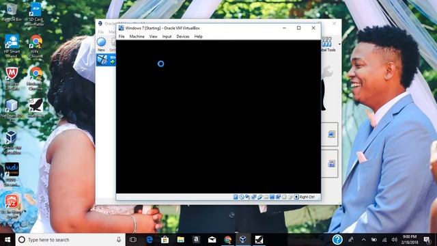This screenshot has width=437, height=246.
Task: Open the File menu in the VM window
Action: point(122,36)
